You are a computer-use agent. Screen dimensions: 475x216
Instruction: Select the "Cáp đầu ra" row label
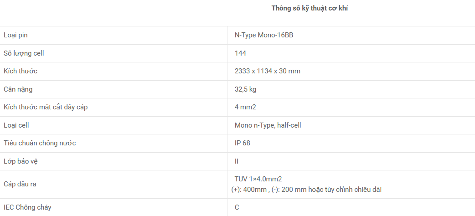[20, 184]
